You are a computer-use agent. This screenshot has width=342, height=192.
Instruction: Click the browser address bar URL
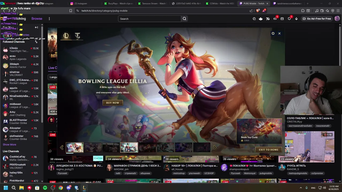tap(104, 11)
